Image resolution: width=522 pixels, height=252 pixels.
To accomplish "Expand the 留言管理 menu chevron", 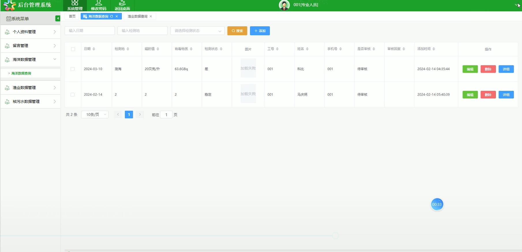I will click(55, 46).
